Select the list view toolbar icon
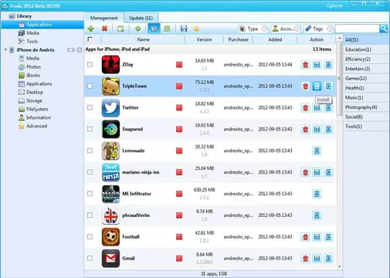Screen dimensions: 390x278 coord(154,29)
